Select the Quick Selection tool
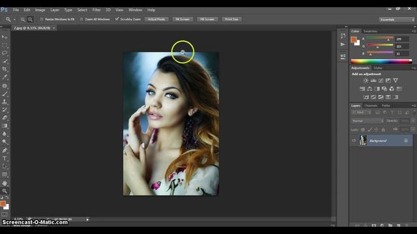 coord(5,61)
